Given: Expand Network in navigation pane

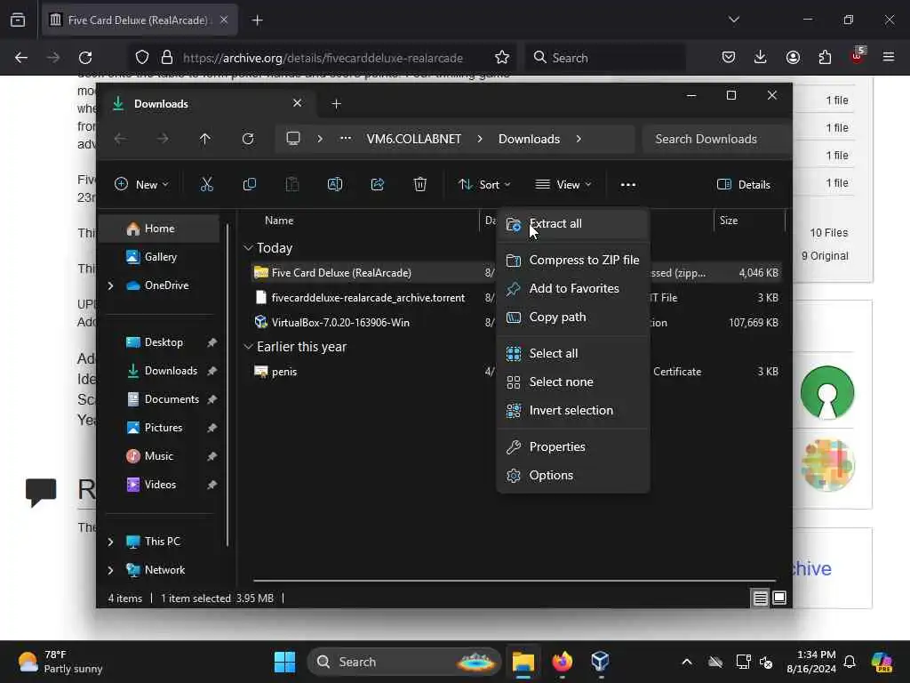Looking at the screenshot, I should 110,570.
